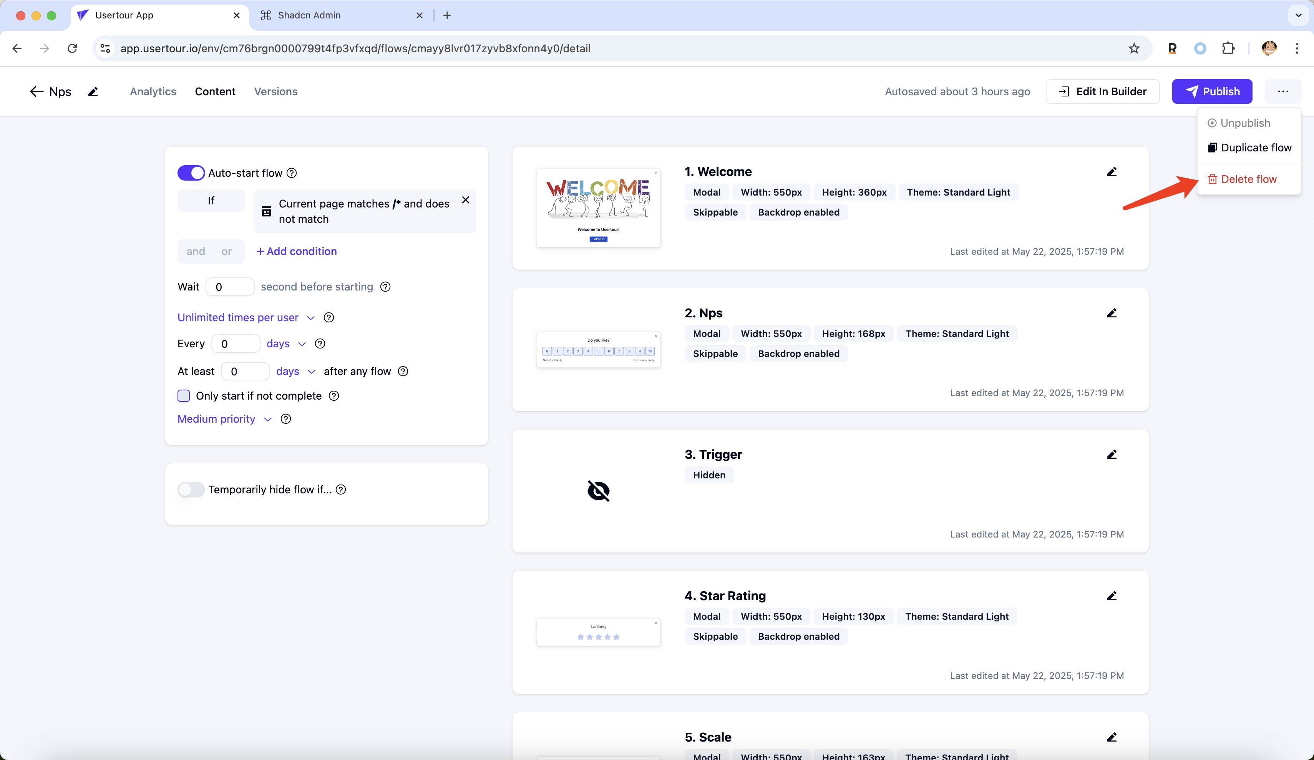Open the browser tab list chevron
Screen dimensions: 1314x760
1298,15
